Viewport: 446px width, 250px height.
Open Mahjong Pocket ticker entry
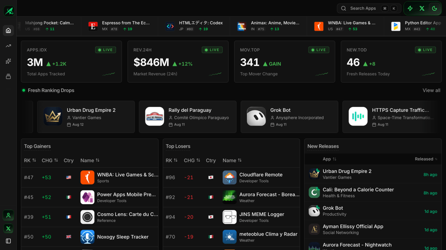coord(49,26)
